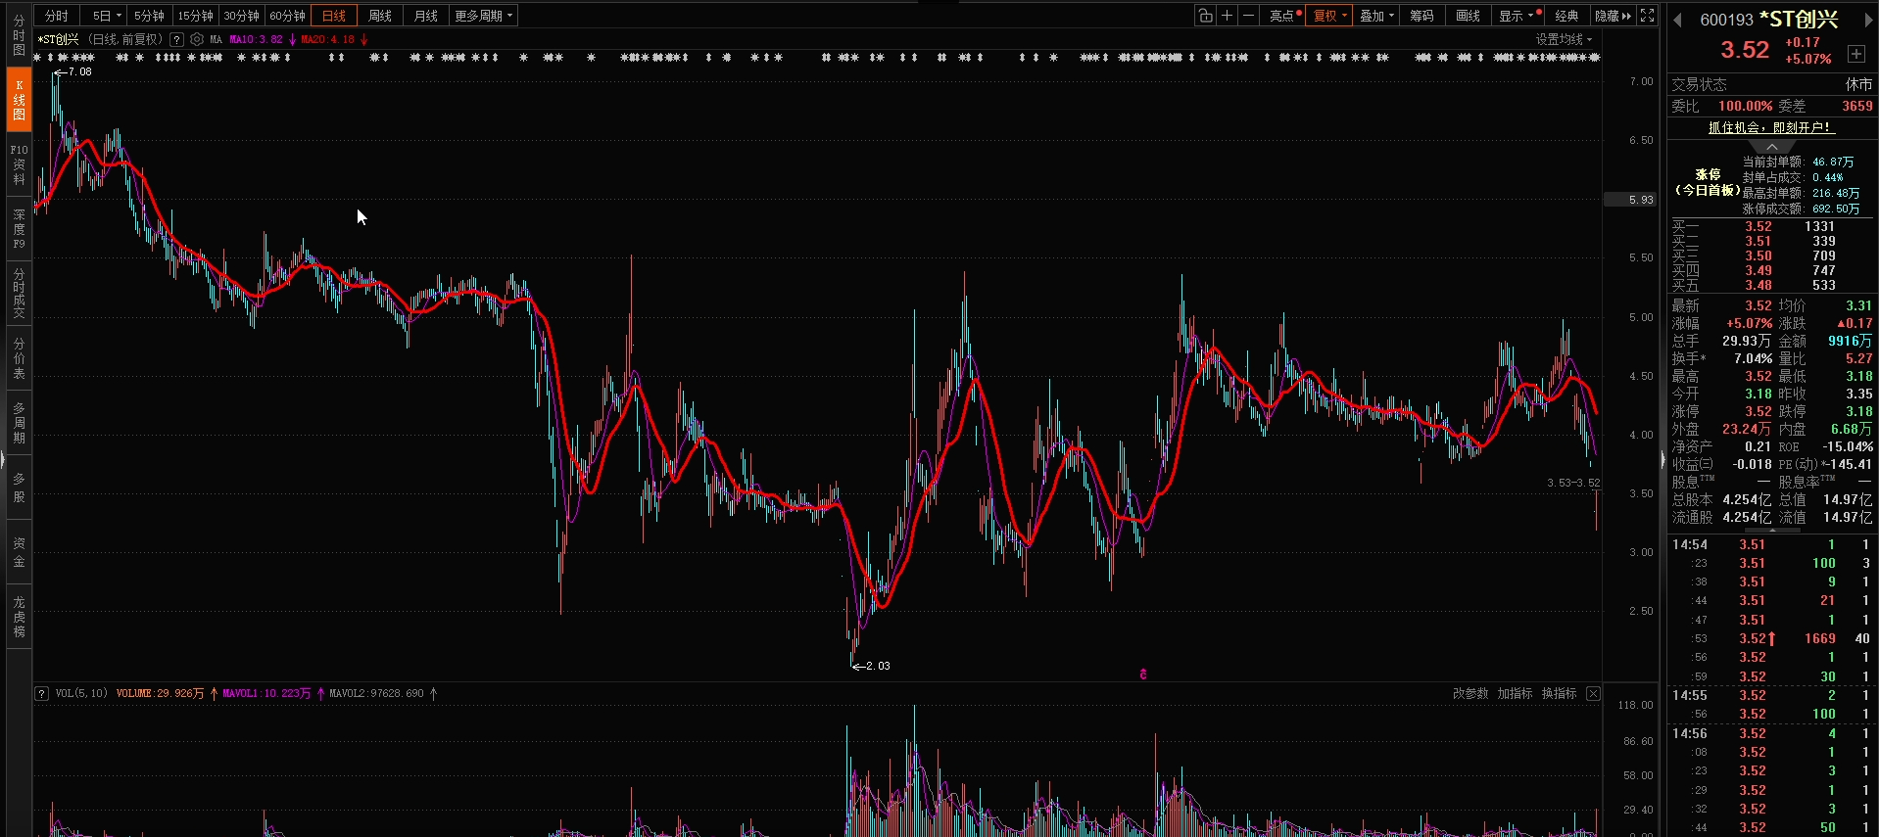Screen dimensions: 1879x837
Task: Click the 总股本 4.254亿 value
Action: (1748, 499)
